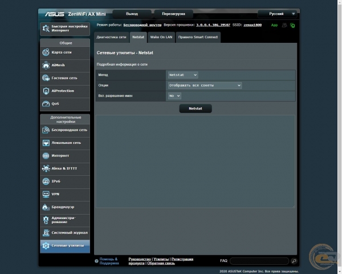The width and height of the screenshot is (342, 274).
Task: Select the Netstat tab
Action: pyautogui.click(x=139, y=37)
